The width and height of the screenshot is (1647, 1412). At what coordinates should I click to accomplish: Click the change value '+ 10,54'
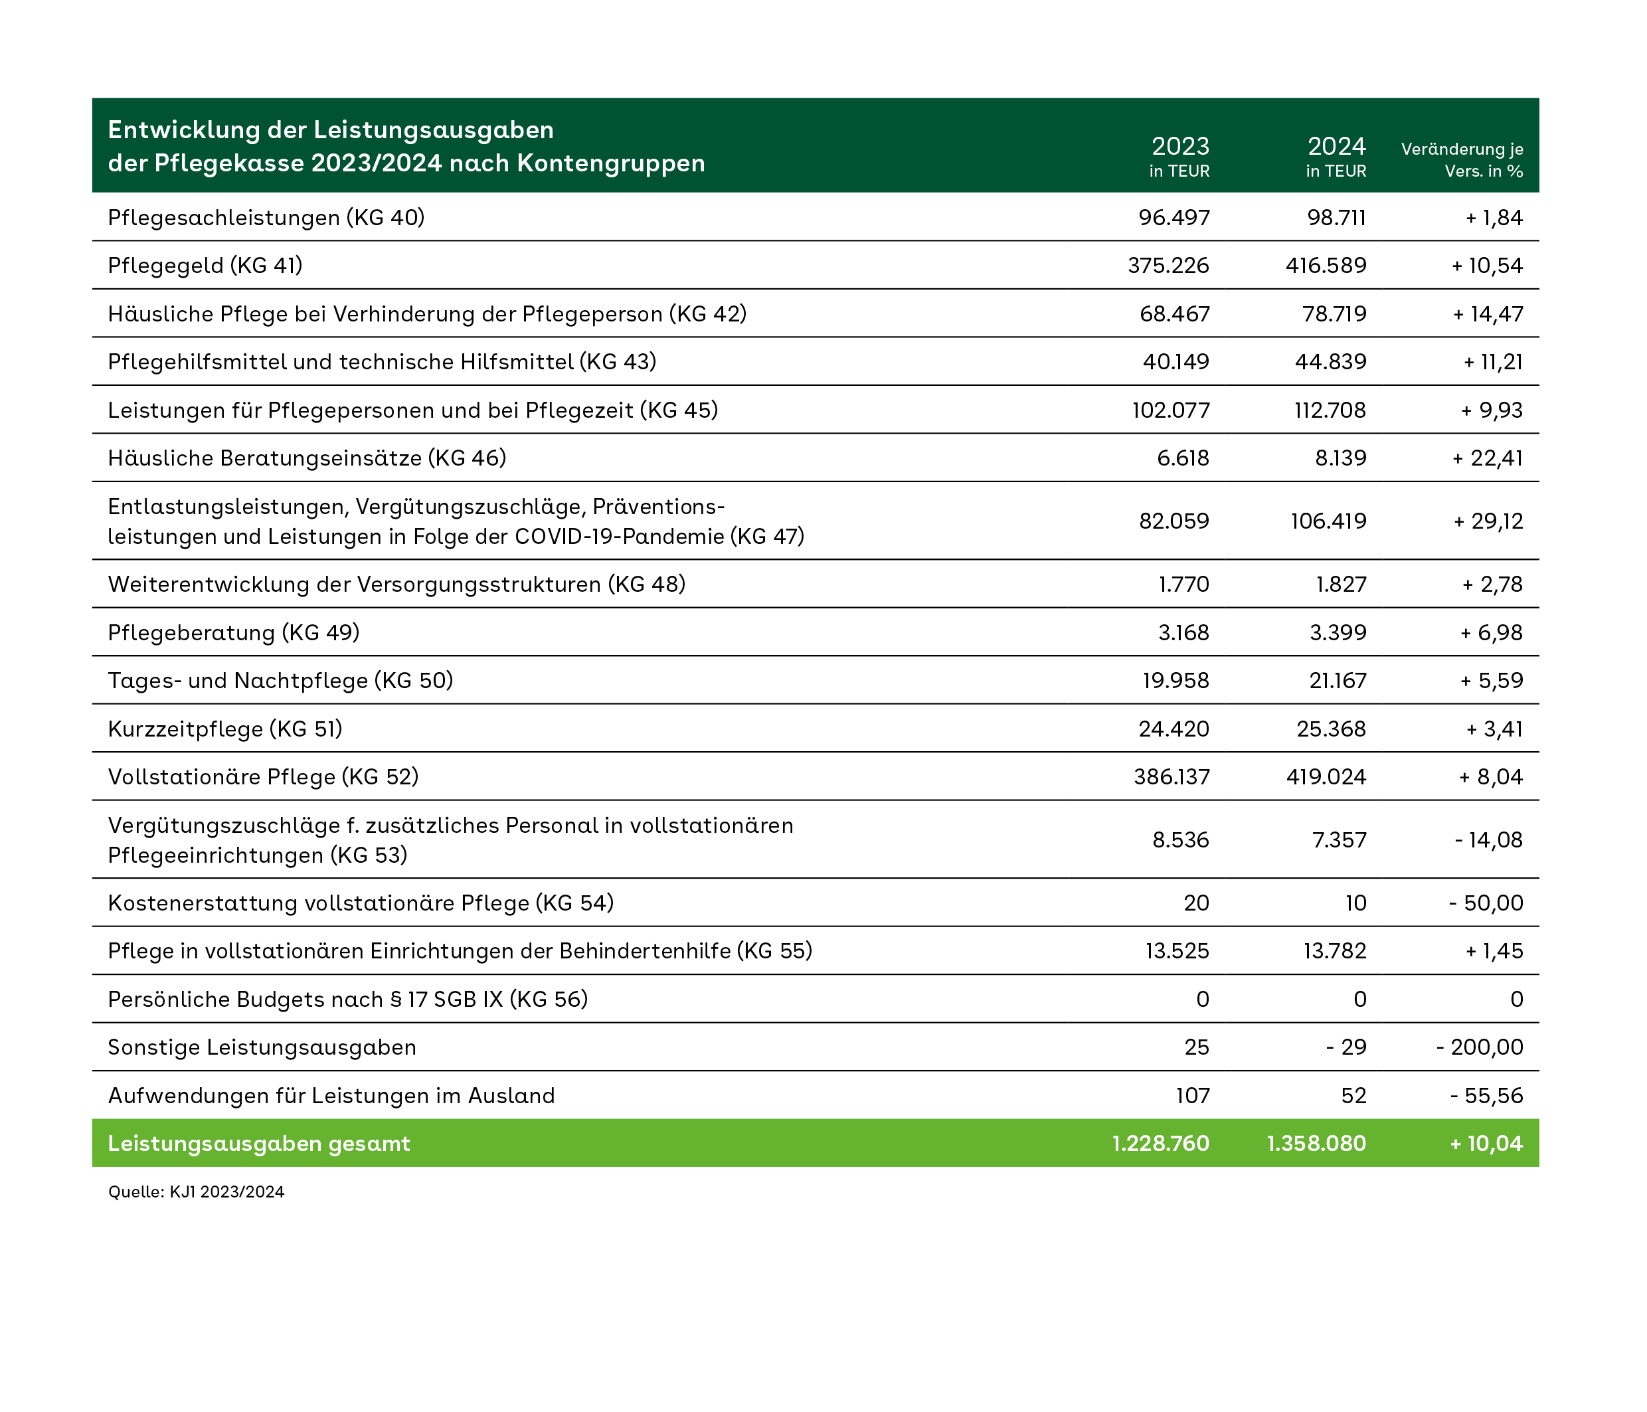(x=1487, y=265)
